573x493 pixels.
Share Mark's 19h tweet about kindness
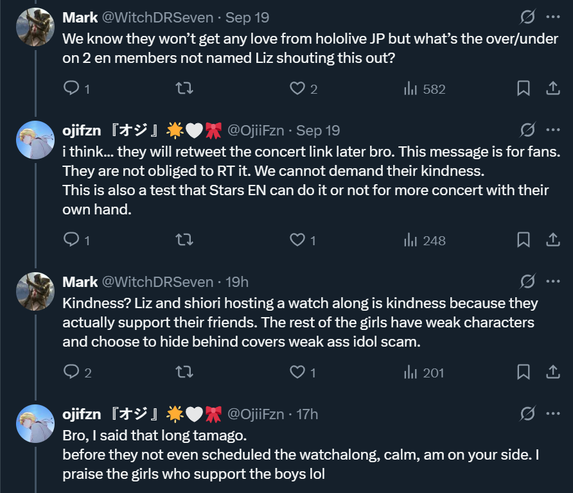552,372
